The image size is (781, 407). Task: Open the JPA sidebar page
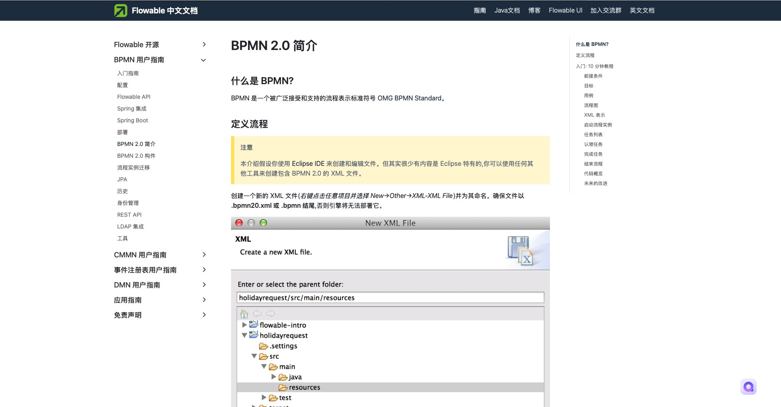click(x=122, y=179)
